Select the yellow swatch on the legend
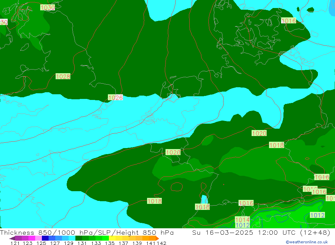The image size is (335, 245). (112, 238)
